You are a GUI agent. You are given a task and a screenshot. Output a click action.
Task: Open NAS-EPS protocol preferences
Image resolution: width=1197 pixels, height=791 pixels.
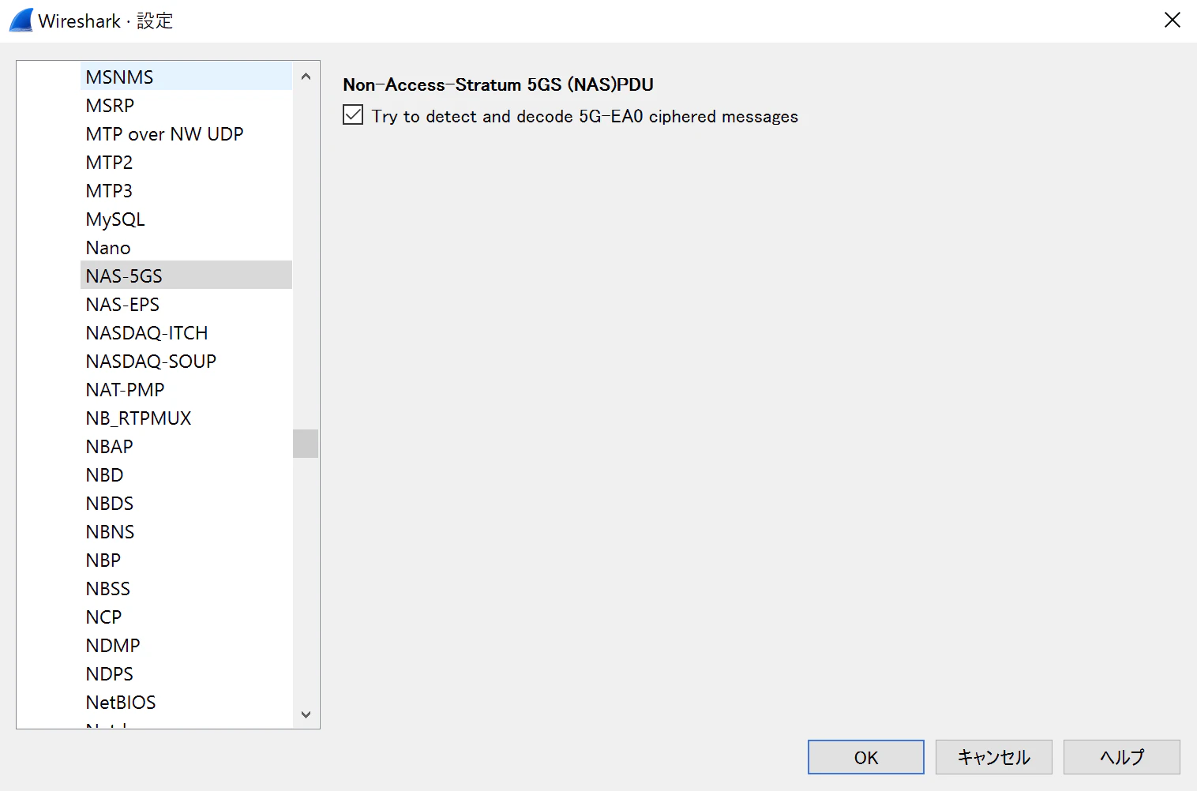click(x=186, y=304)
